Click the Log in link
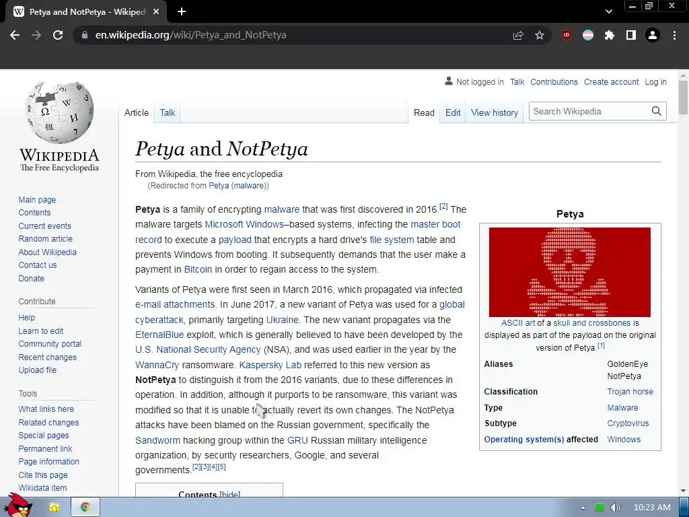The height and width of the screenshot is (517, 689). click(x=655, y=81)
